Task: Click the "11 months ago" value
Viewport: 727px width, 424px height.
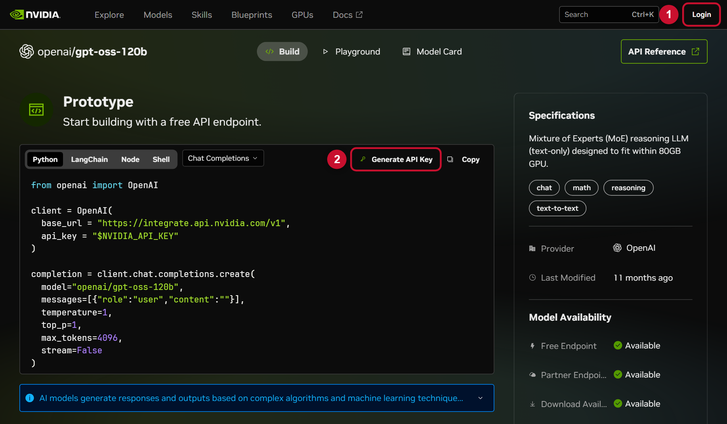Action: pos(643,278)
